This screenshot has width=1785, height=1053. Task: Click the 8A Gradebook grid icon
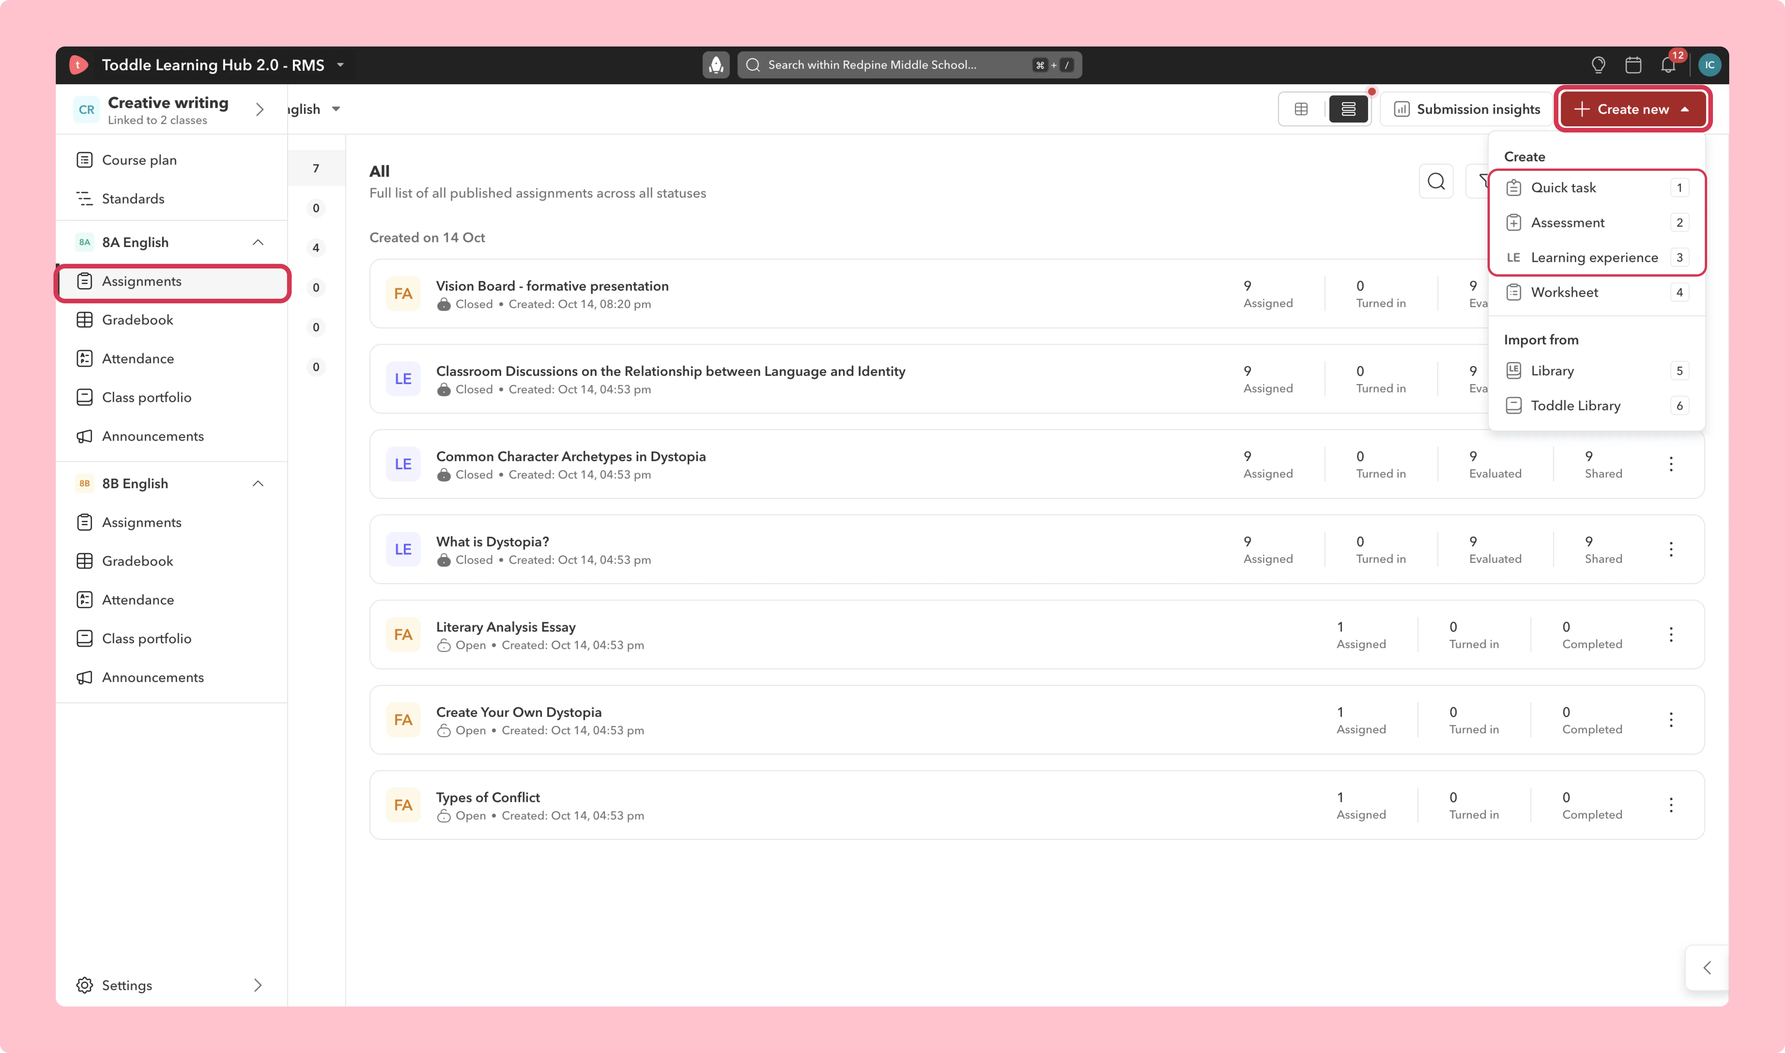[85, 320]
